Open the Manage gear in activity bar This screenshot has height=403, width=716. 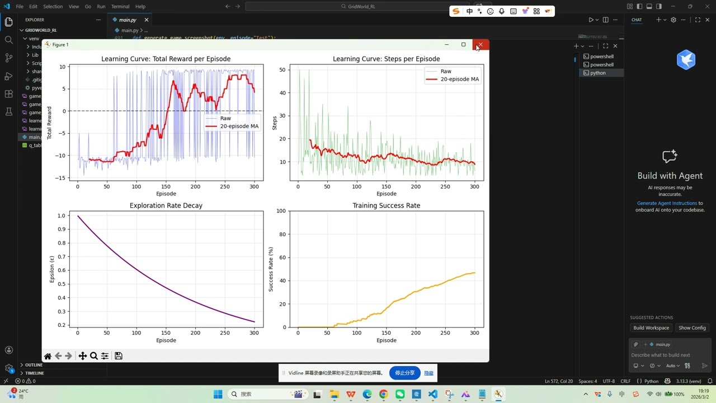point(8,368)
